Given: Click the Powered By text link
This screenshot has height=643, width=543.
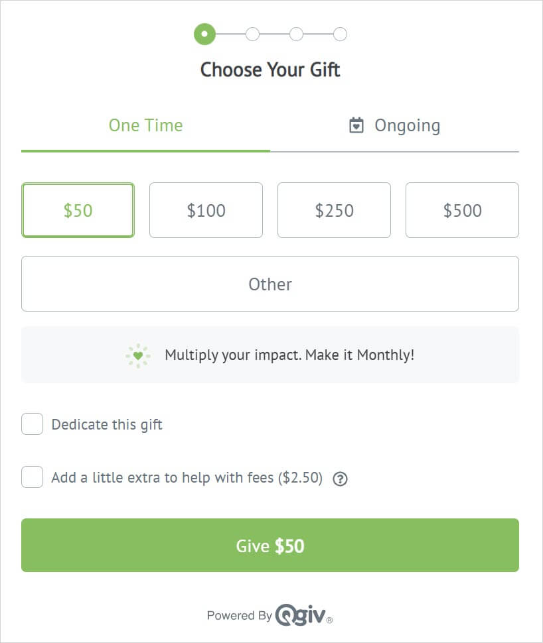Looking at the screenshot, I should (240, 616).
